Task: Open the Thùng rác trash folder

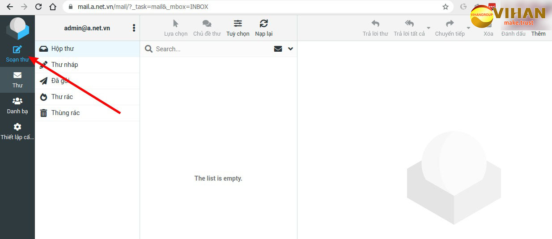Action: [x=65, y=113]
